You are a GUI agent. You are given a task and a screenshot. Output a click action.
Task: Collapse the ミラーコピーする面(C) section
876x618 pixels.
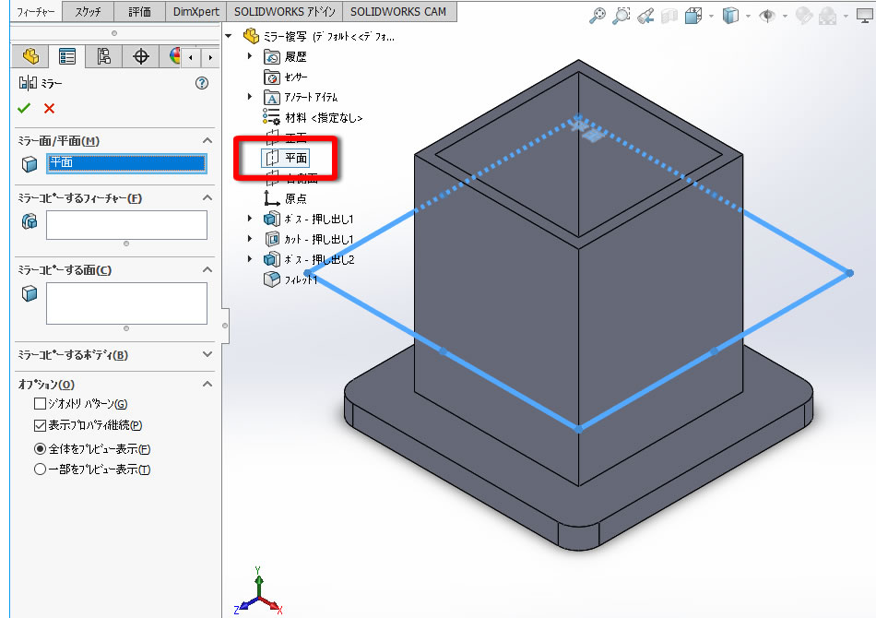point(207,270)
